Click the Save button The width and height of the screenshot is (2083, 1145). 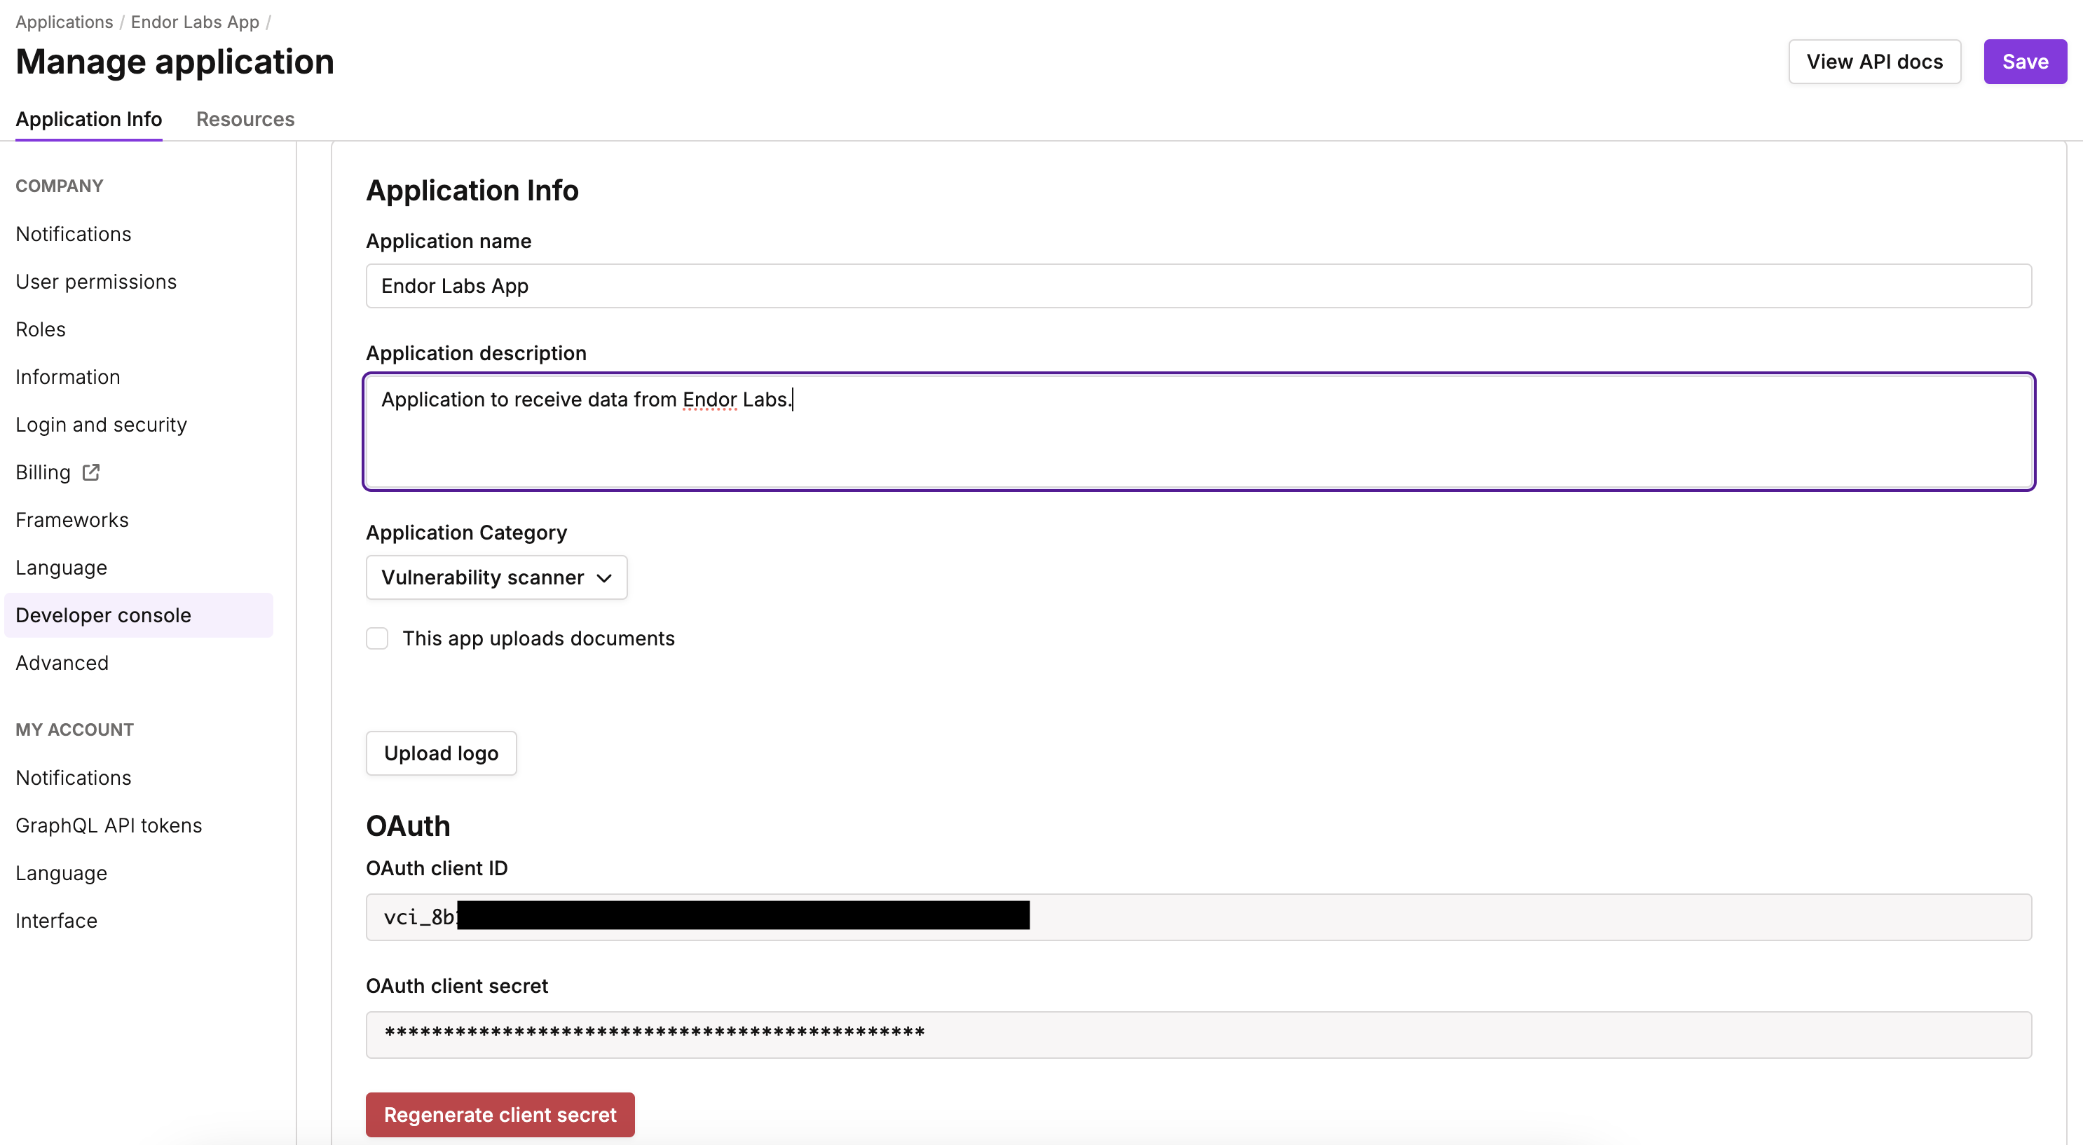click(x=2026, y=61)
